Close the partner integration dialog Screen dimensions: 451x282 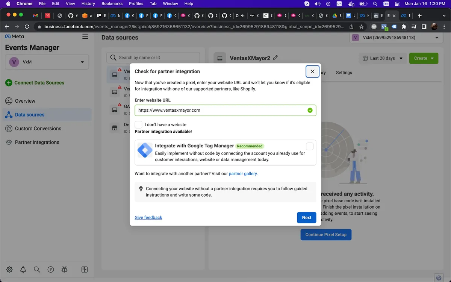point(312,71)
